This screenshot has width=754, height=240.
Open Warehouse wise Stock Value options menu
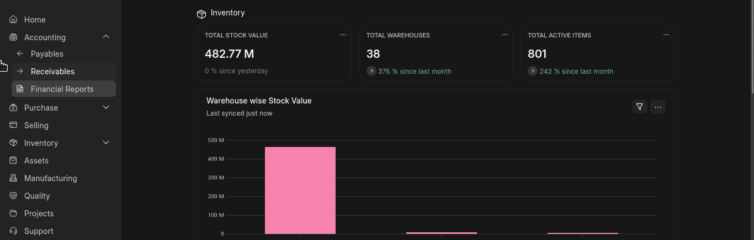click(x=657, y=107)
